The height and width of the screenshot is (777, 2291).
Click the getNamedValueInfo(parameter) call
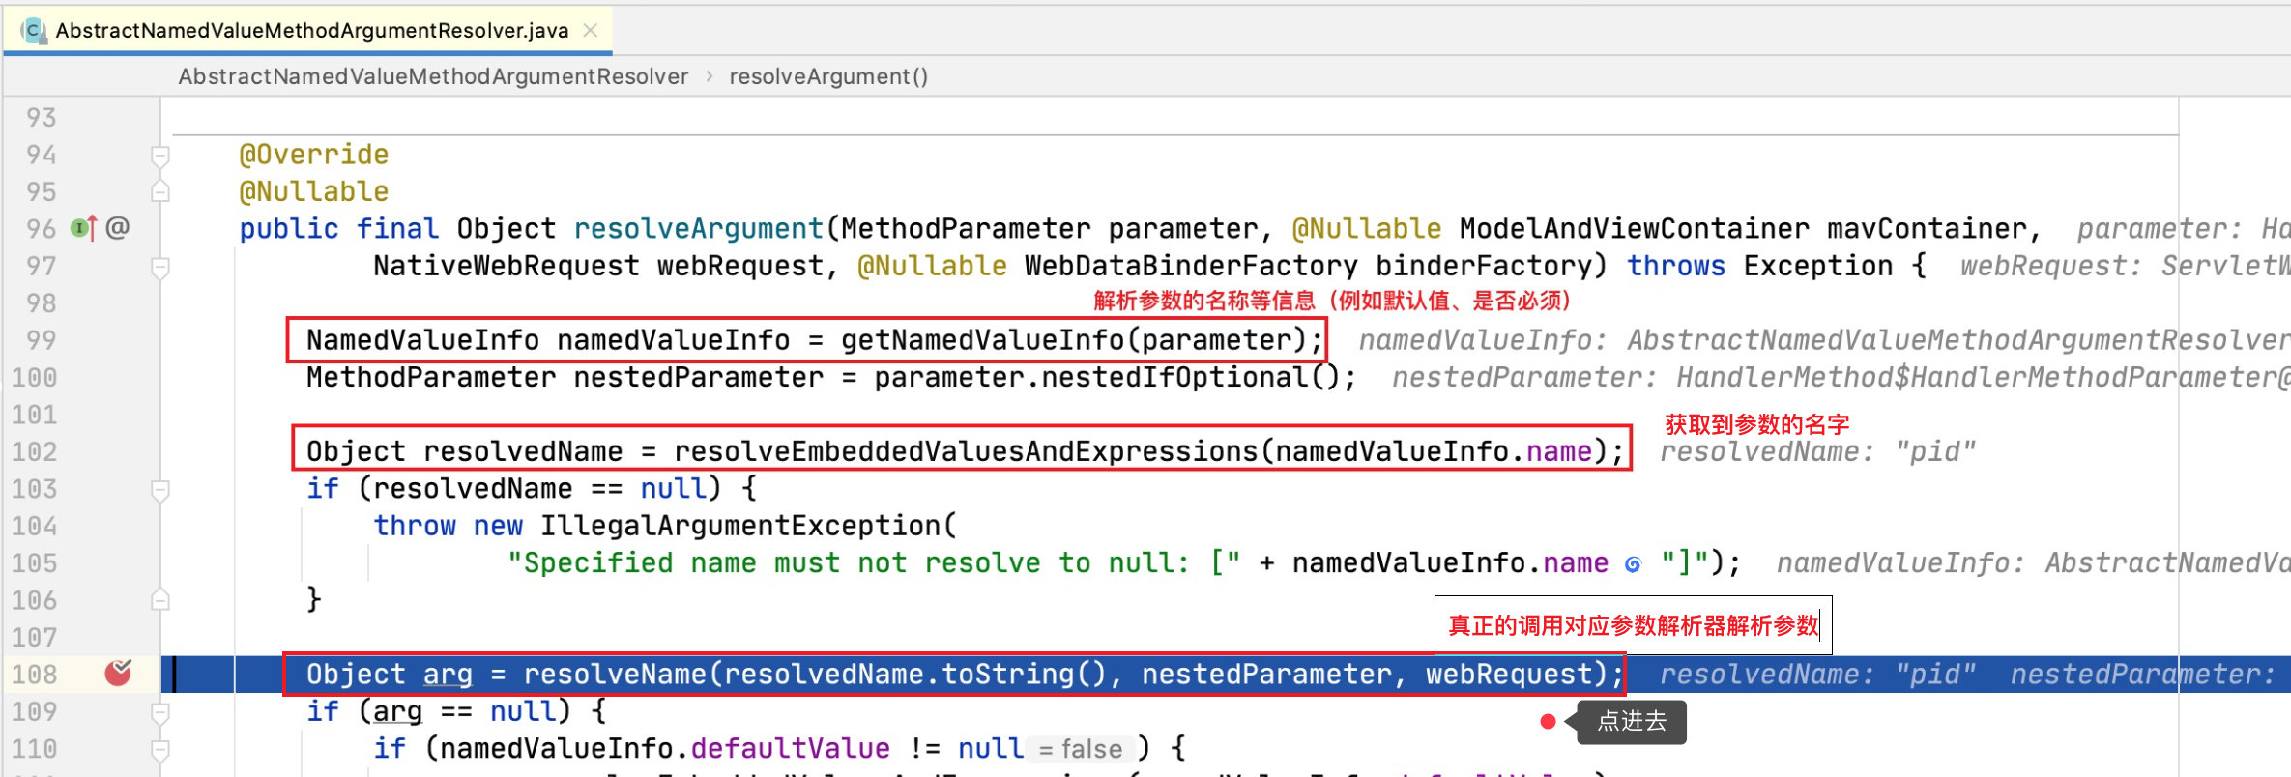(x=1073, y=340)
